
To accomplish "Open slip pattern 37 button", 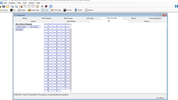I will click(57, 57).
